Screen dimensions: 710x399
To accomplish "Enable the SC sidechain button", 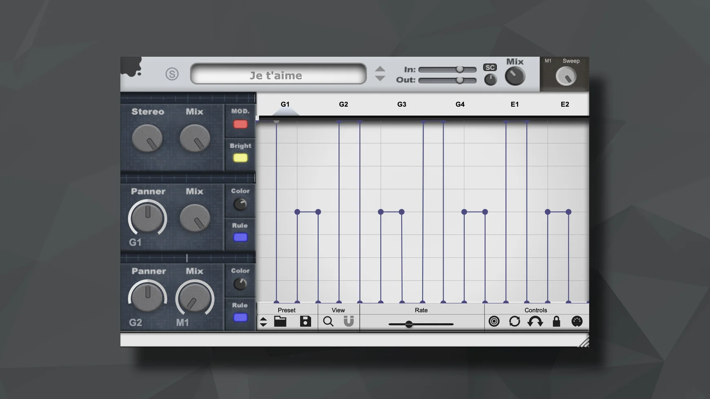I will 490,67.
